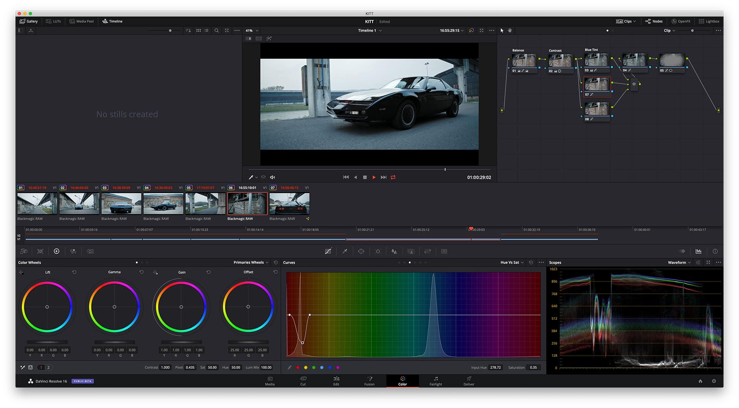Switch to the Fusion page
Viewport: 739px width, 408px height.
click(369, 381)
